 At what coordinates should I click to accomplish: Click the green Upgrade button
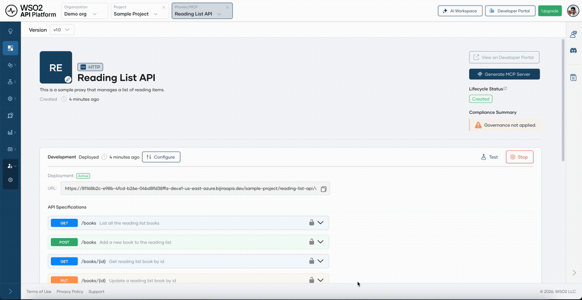(x=550, y=11)
